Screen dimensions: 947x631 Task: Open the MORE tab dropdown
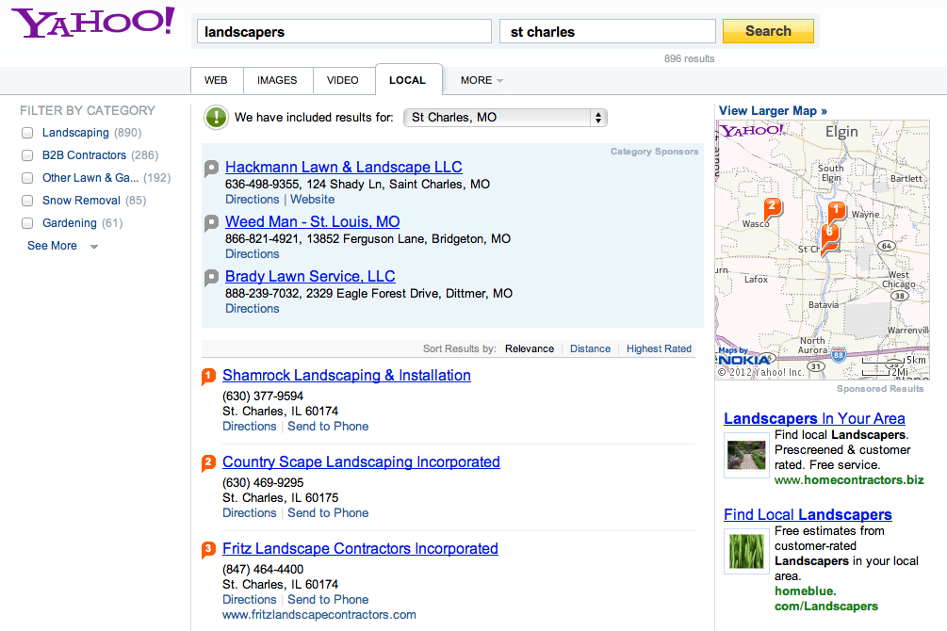click(481, 80)
